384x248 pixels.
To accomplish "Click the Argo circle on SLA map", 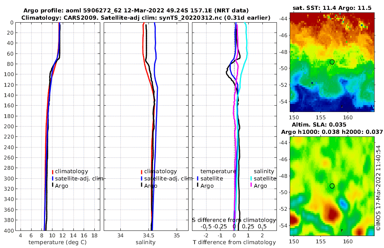I will point(332,186).
